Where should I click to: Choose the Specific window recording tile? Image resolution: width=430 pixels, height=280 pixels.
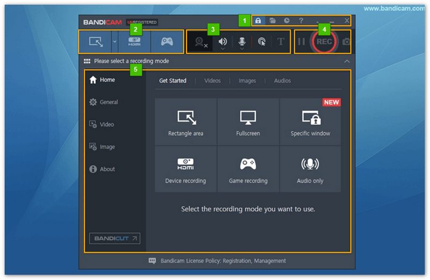pos(311,121)
